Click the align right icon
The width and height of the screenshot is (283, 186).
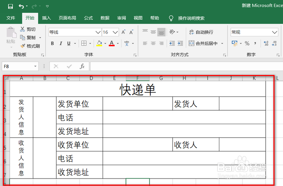(x=161, y=43)
